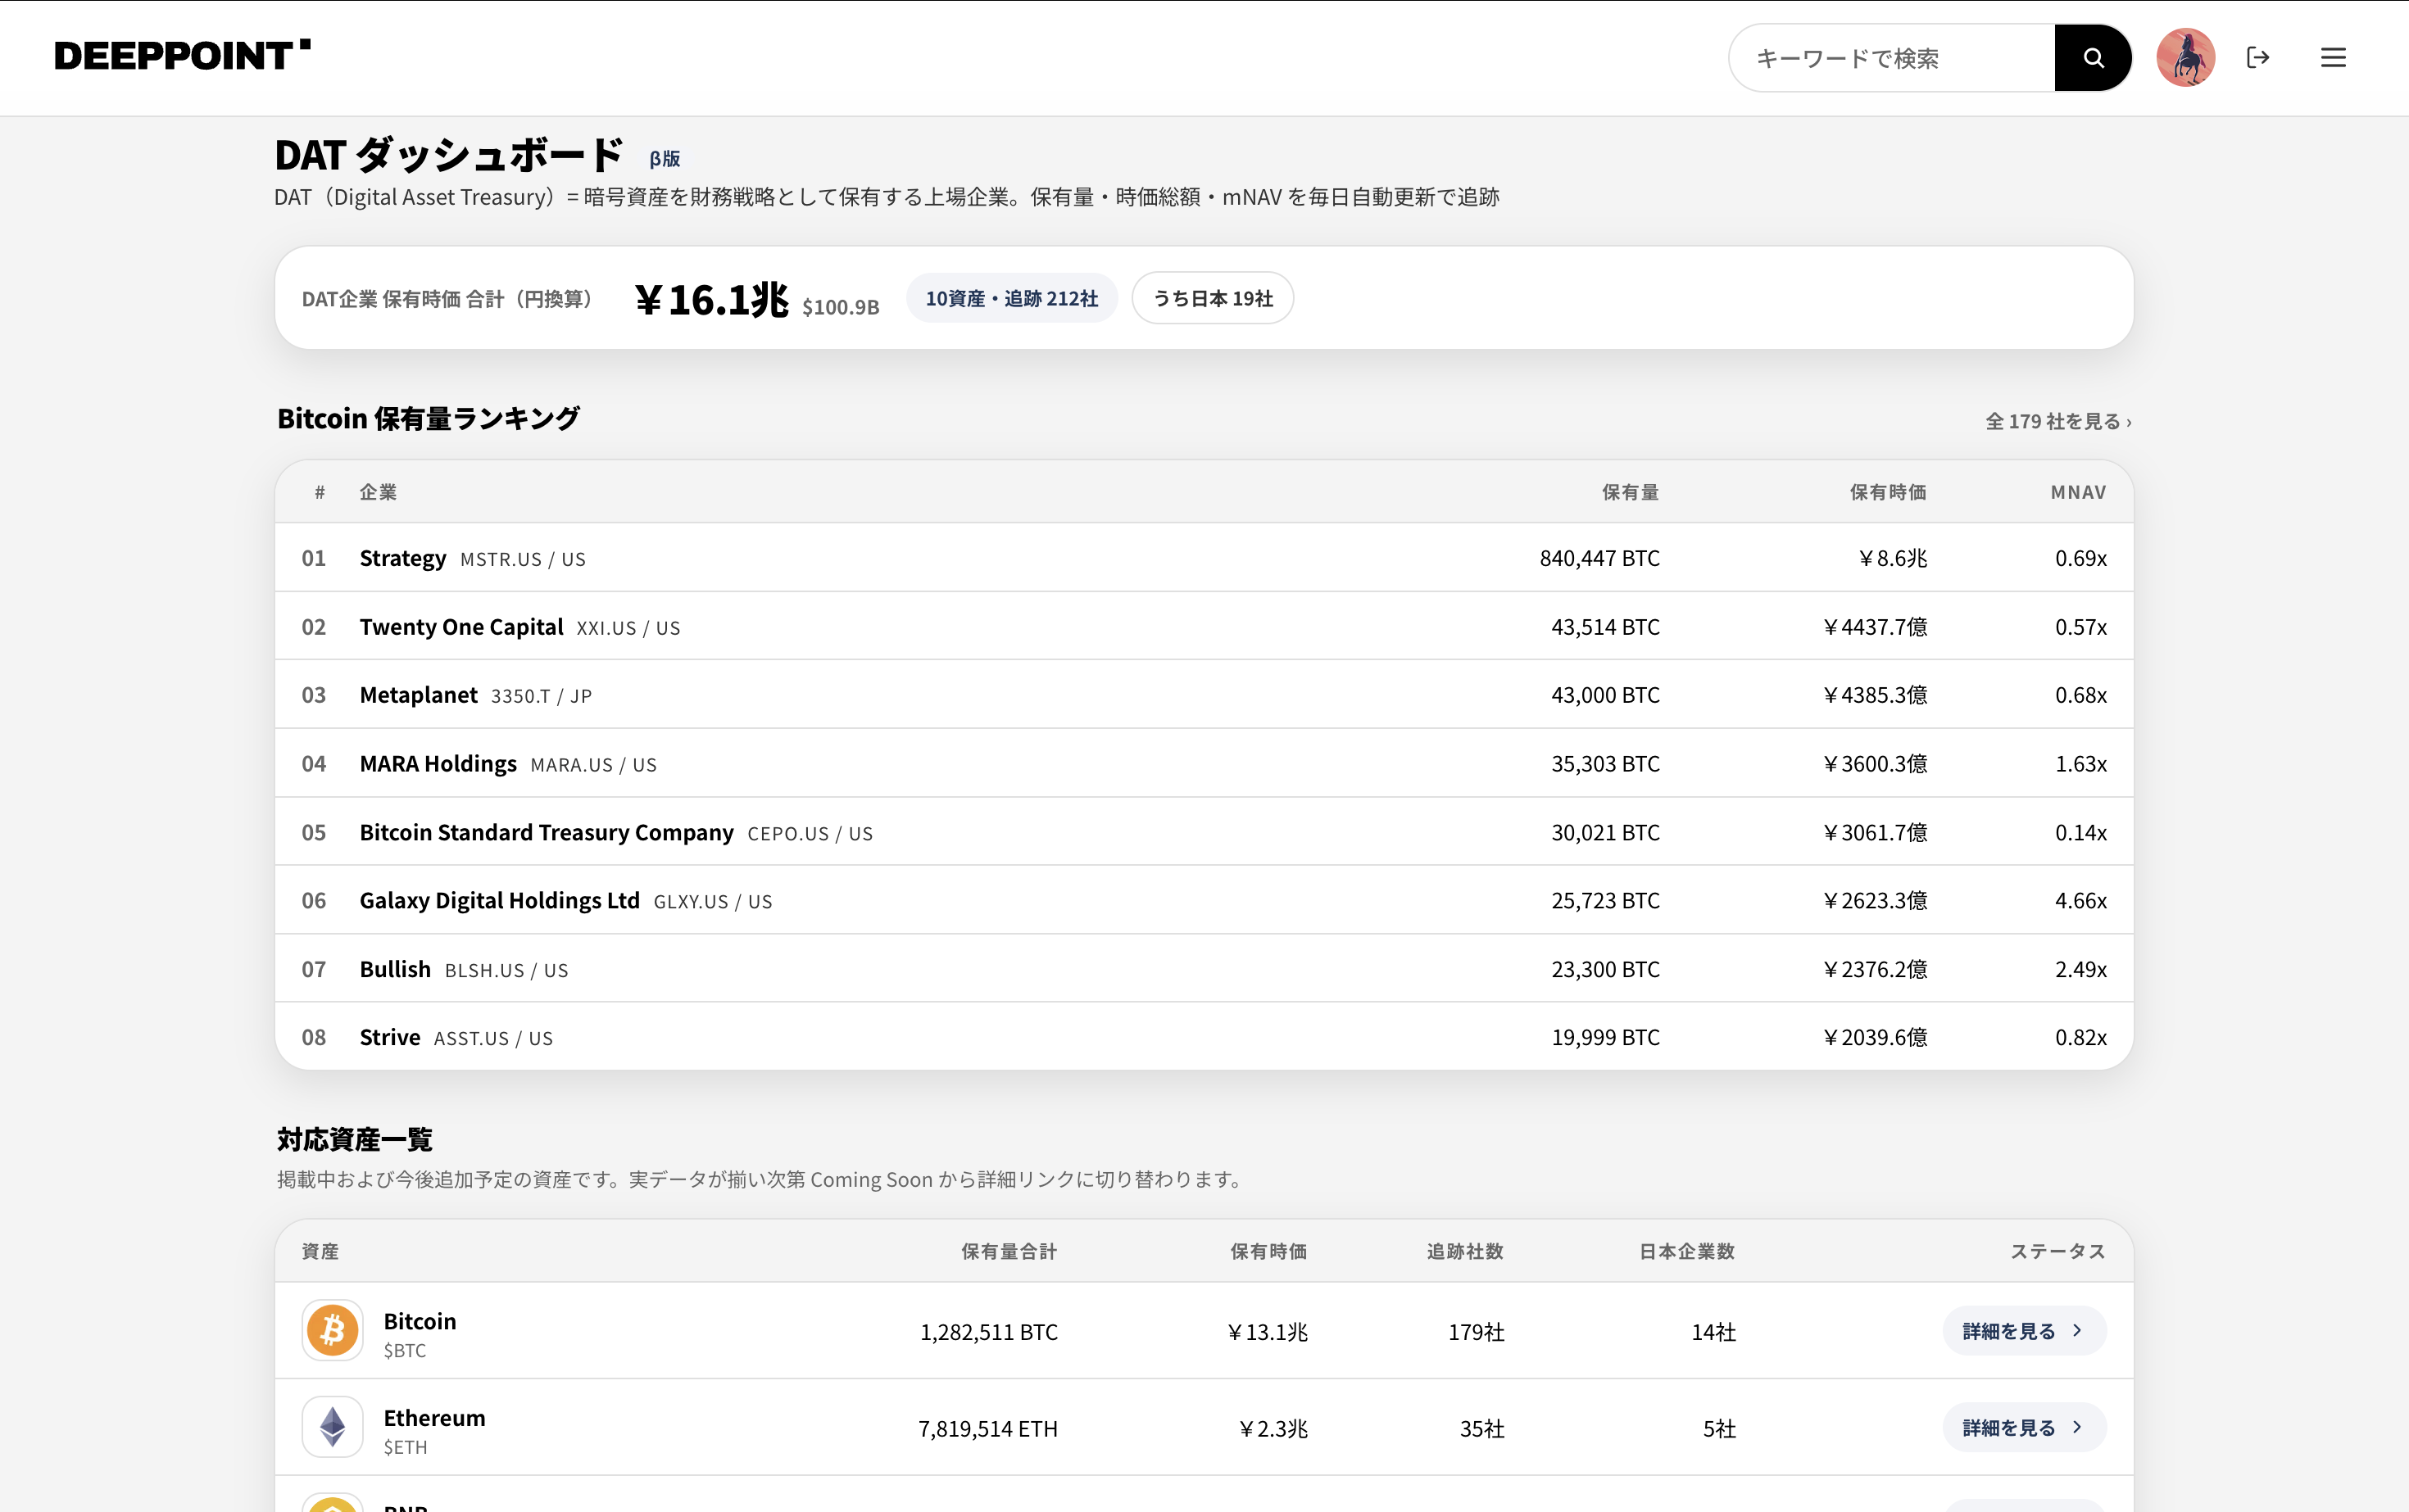This screenshot has width=2409, height=1512.
Task: Click the 0.69x mNAV value
Action: click(x=2081, y=558)
